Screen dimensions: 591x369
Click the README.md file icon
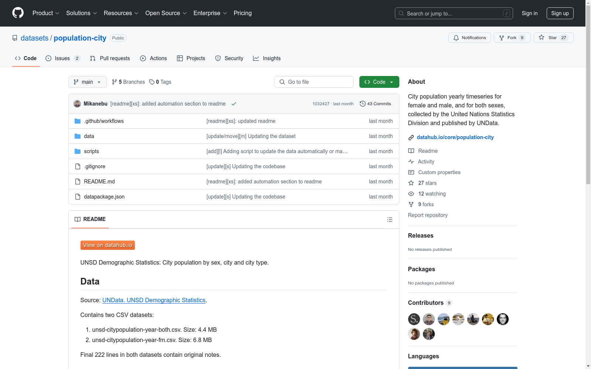tap(78, 182)
